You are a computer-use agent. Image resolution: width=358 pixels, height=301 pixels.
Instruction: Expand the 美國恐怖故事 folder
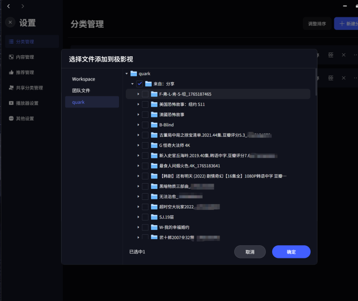(138, 115)
